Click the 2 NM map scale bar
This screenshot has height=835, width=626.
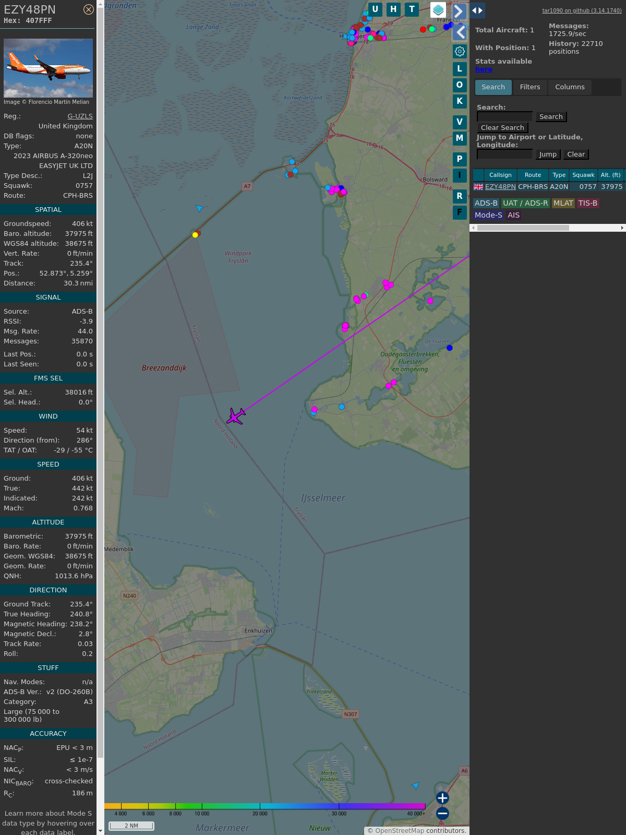[131, 826]
